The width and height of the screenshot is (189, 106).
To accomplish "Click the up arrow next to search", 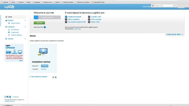I will pyautogui.click(x=175, y=6).
